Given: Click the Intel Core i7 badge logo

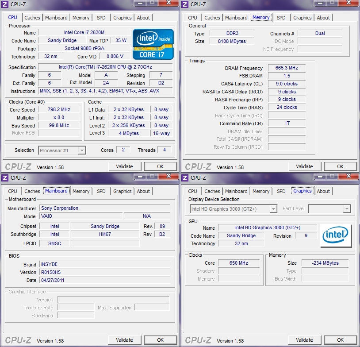Looking at the screenshot, I should tap(153, 44).
